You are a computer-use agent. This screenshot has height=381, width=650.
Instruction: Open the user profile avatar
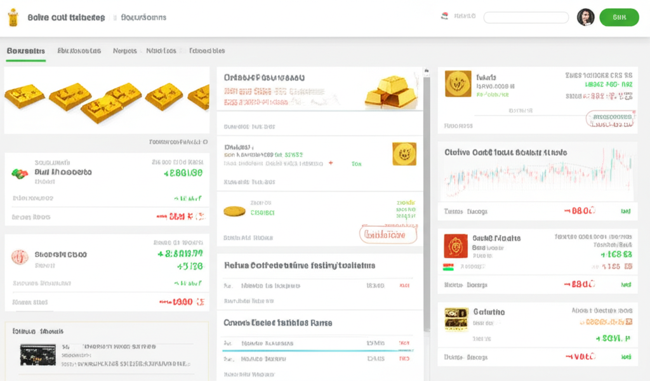click(x=585, y=18)
